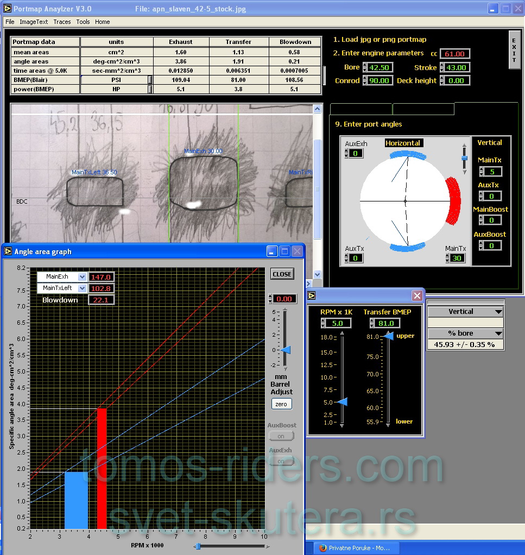The image size is (525, 555).
Task: Toggle the AuxBoost on switch
Action: click(x=281, y=437)
